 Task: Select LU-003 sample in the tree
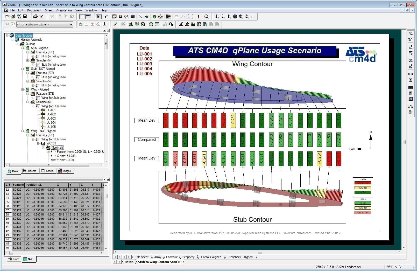click(51, 119)
